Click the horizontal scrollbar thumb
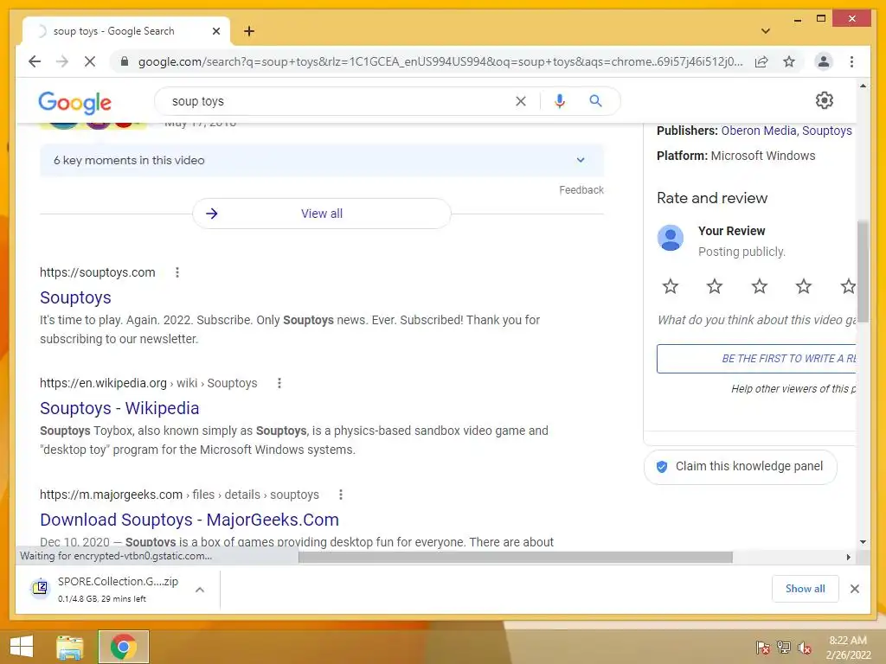The height and width of the screenshot is (664, 886). [515, 558]
